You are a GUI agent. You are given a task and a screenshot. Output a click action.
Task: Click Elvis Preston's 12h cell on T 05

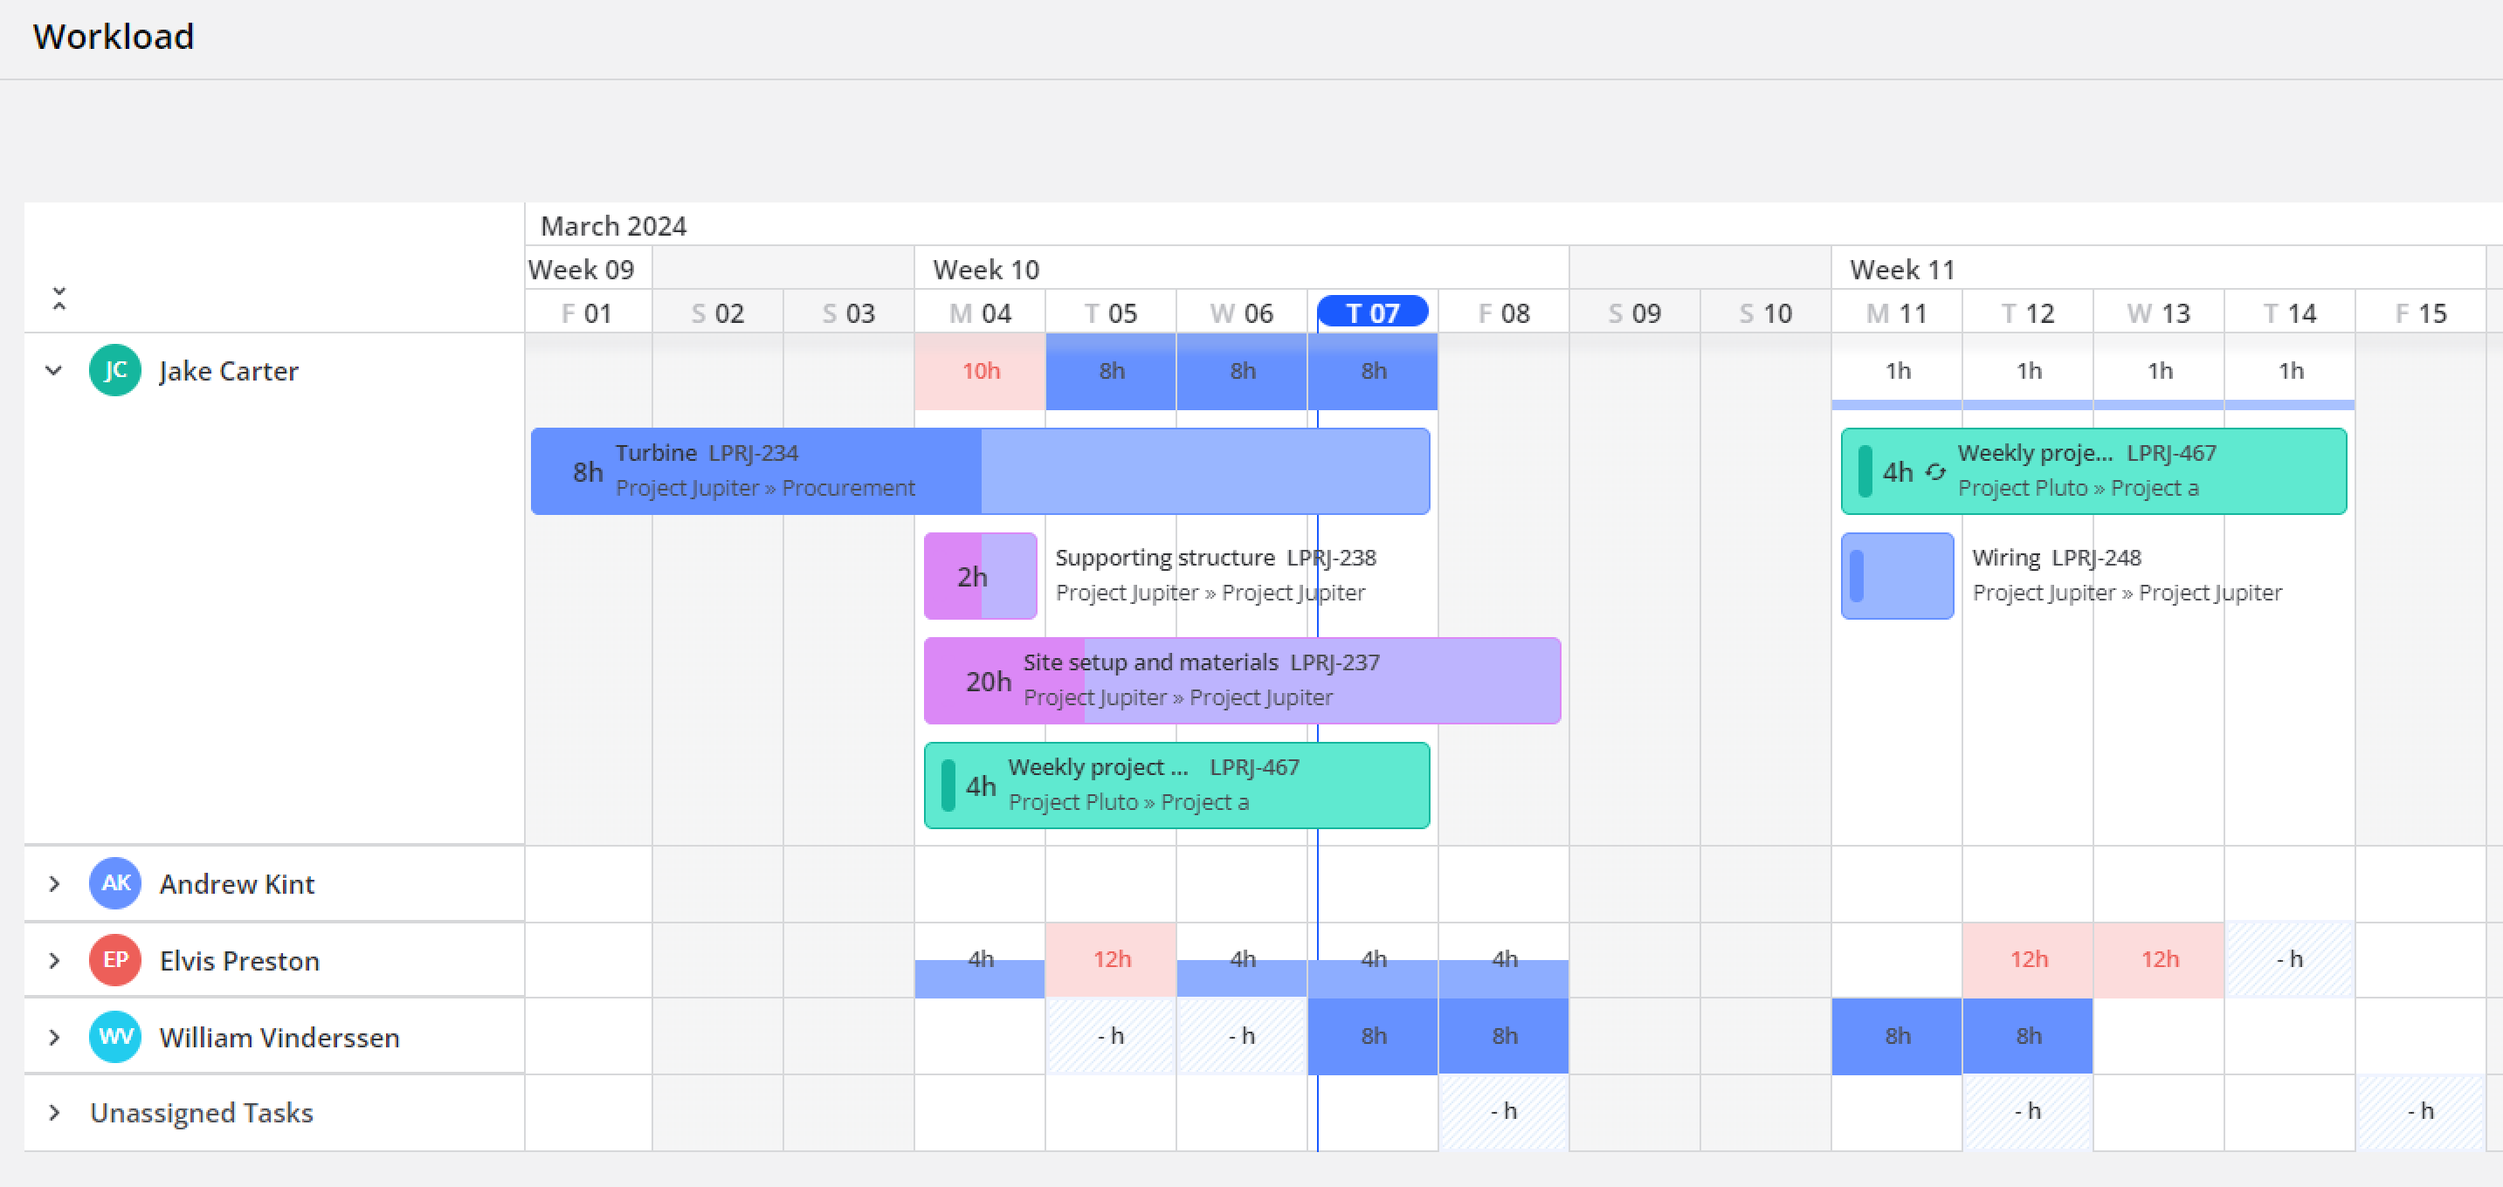pyautogui.click(x=1111, y=960)
